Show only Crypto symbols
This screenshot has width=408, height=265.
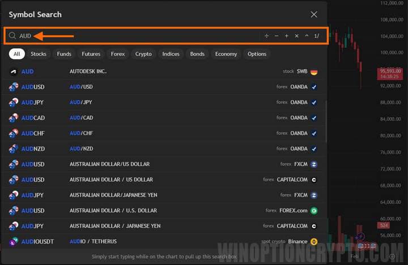143,54
